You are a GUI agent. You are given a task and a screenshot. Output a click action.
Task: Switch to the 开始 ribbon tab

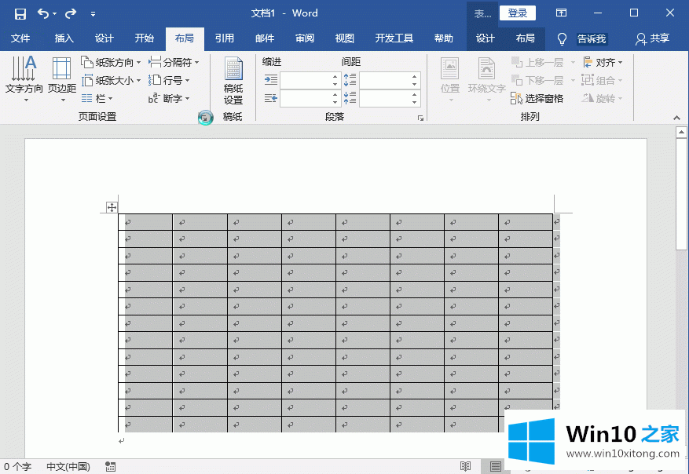[x=145, y=39]
